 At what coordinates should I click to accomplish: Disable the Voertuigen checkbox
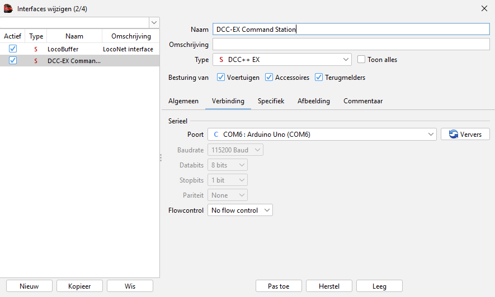tap(221, 78)
